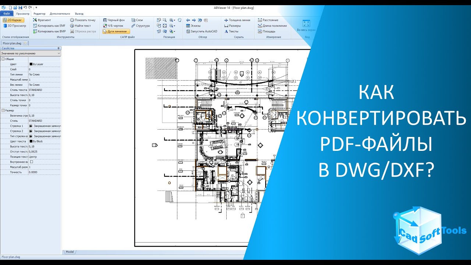Open the zoom-out dropdown arrow
The image size is (471, 265).
point(174,26)
